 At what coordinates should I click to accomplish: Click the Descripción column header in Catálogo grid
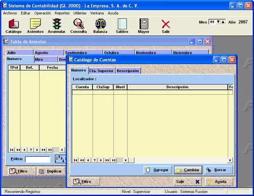coord(177,87)
